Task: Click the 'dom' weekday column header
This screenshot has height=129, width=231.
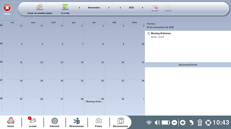Action: 134,22
